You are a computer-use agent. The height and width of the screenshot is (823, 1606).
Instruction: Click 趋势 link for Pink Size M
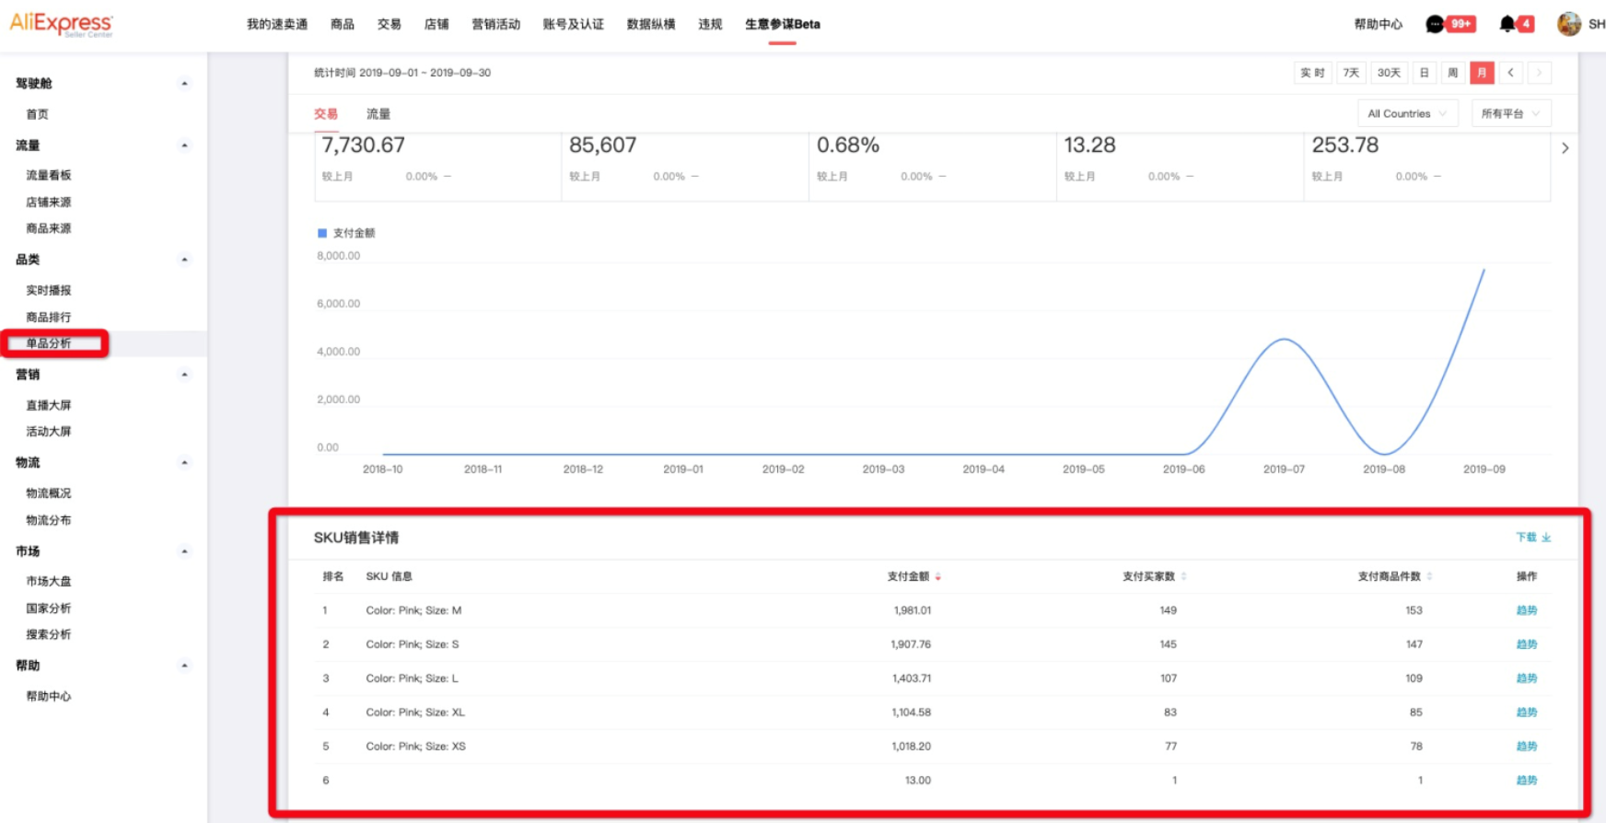[x=1526, y=610]
